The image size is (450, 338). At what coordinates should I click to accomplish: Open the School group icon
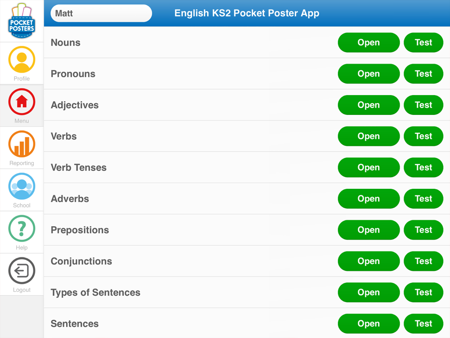click(x=22, y=186)
